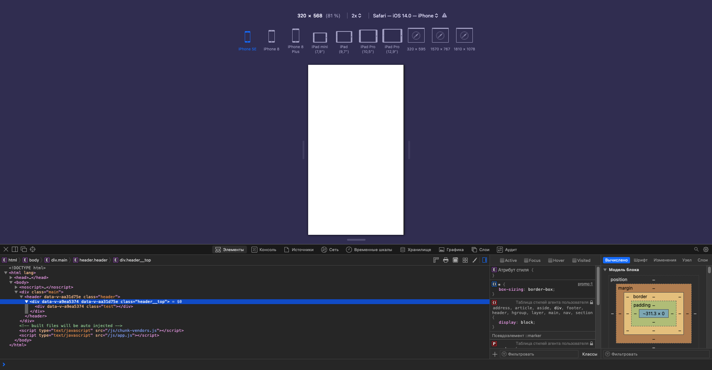Toggle print media styles icon
The width and height of the screenshot is (712, 370).
[x=446, y=260]
